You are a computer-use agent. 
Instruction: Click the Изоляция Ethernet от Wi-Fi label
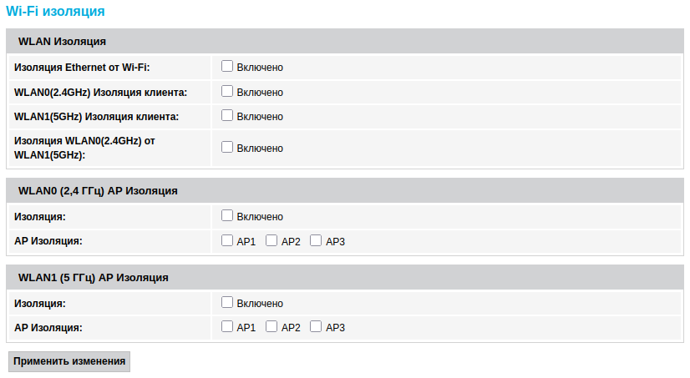(82, 68)
